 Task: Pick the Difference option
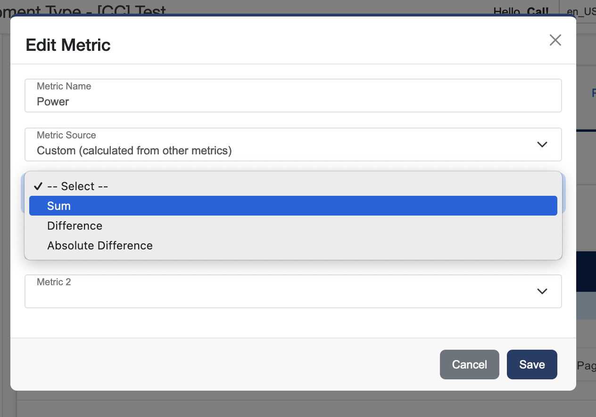[75, 226]
